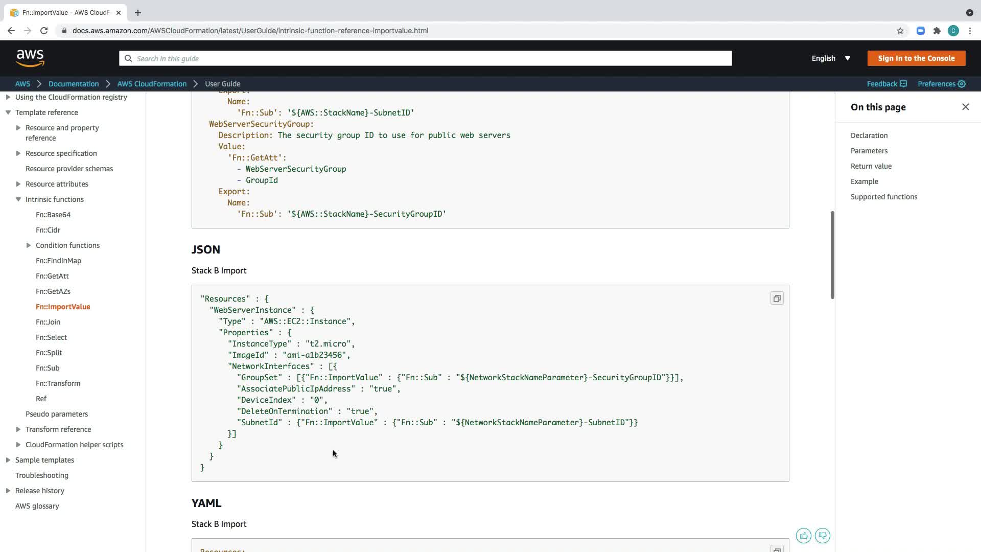Open the browser extensions puzzle icon
Viewport: 981px width, 552px height.
[x=937, y=31]
